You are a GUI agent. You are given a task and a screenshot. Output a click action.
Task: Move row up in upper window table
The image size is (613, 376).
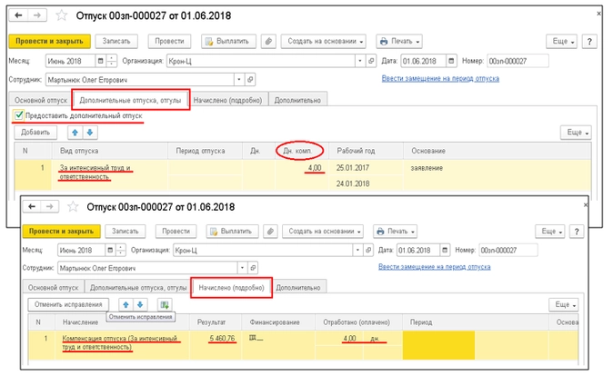pyautogui.click(x=75, y=133)
